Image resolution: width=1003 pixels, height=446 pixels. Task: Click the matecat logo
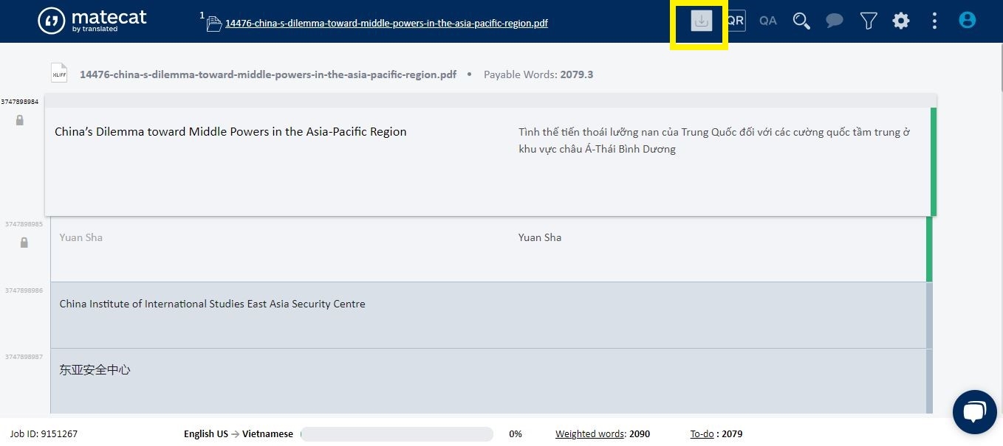click(92, 21)
